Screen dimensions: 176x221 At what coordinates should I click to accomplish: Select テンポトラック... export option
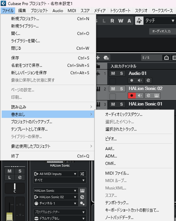[x=134, y=203]
